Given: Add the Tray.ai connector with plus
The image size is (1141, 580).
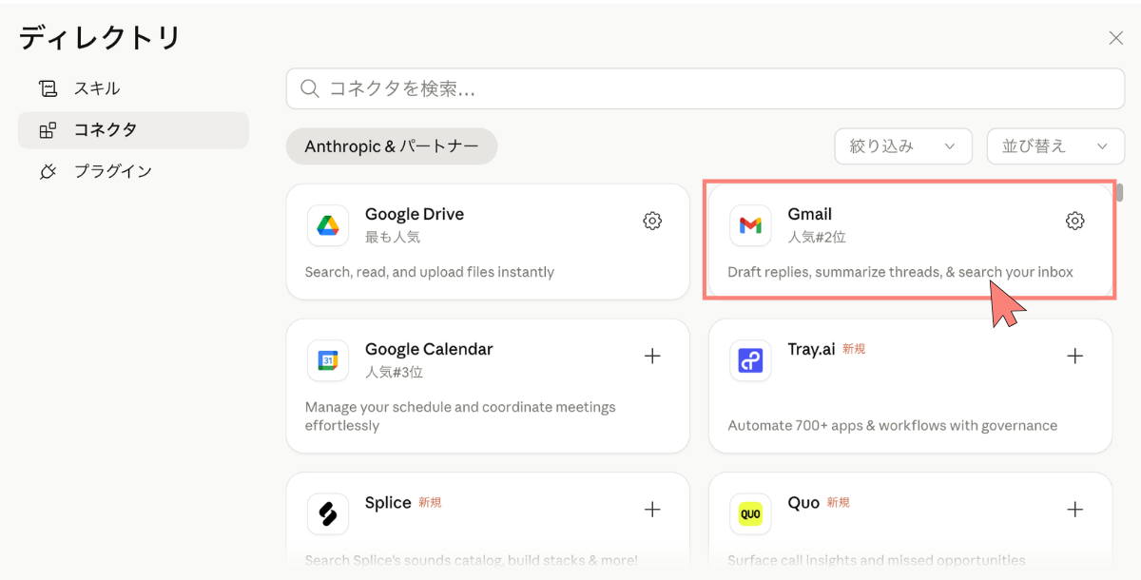Looking at the screenshot, I should [x=1074, y=356].
